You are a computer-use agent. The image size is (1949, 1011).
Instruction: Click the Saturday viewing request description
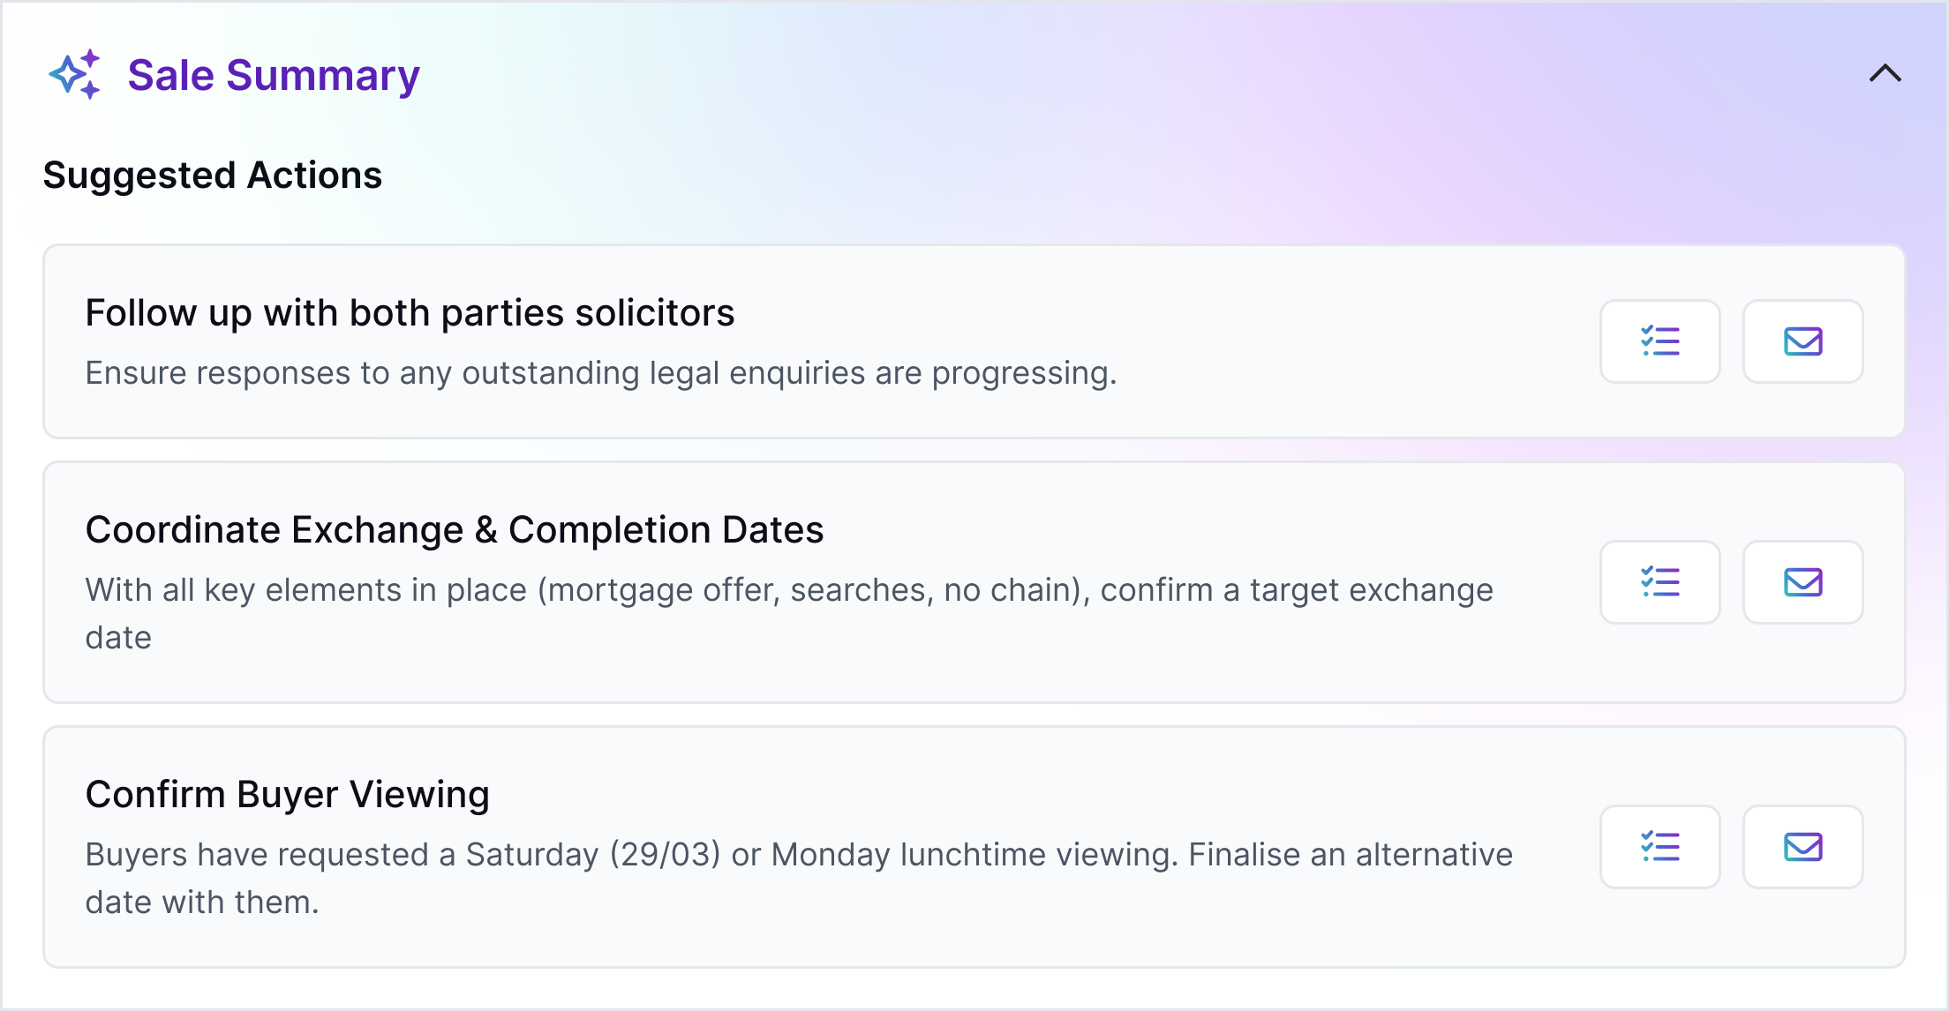pos(798,855)
